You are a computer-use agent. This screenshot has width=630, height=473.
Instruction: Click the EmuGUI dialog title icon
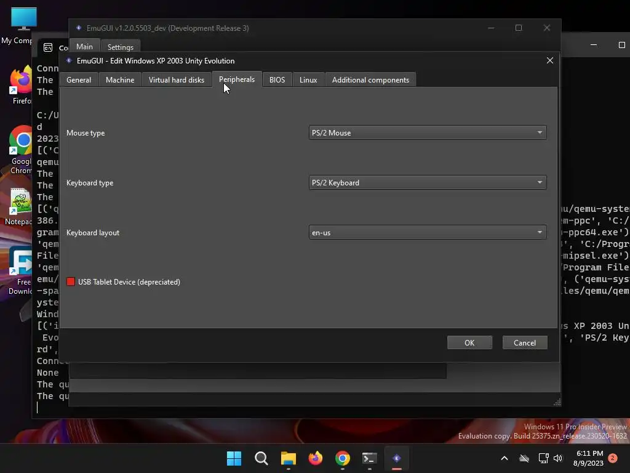(69, 60)
